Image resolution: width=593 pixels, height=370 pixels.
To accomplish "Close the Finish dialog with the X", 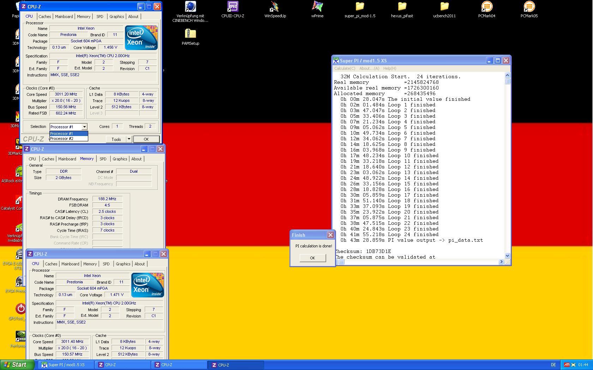I will point(330,235).
